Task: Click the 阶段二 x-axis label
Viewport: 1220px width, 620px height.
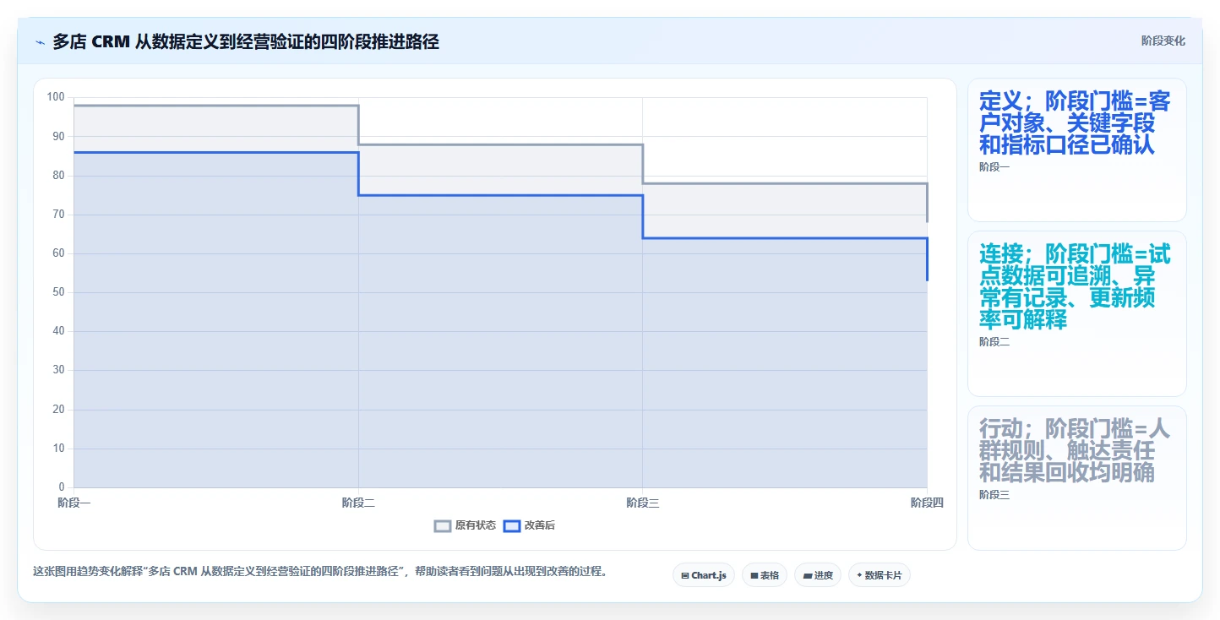Action: (x=358, y=503)
